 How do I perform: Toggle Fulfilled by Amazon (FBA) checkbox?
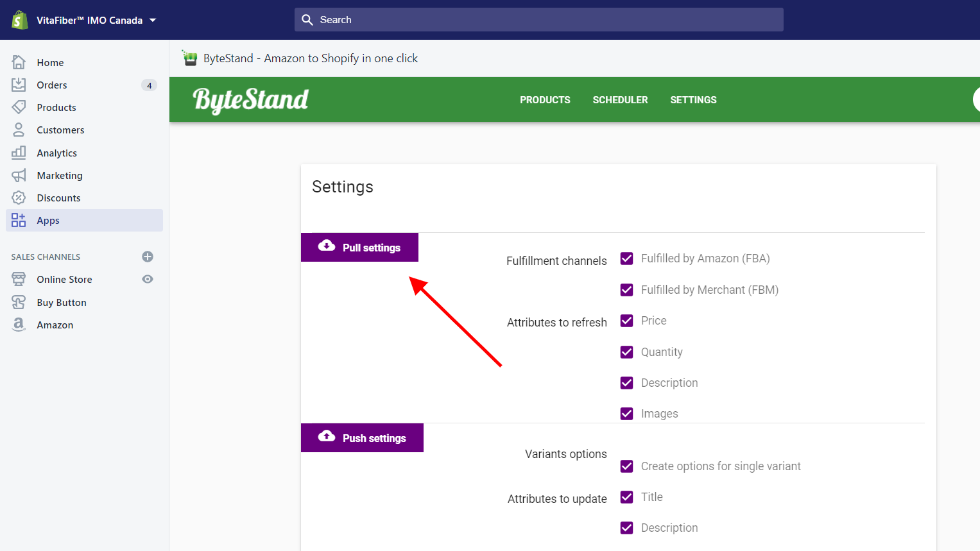click(x=627, y=259)
